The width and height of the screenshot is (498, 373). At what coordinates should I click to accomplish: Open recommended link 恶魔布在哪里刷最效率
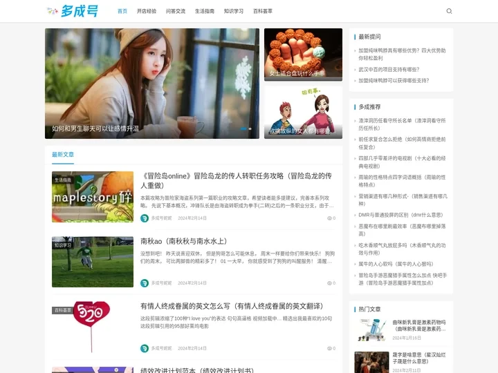tap(402, 230)
